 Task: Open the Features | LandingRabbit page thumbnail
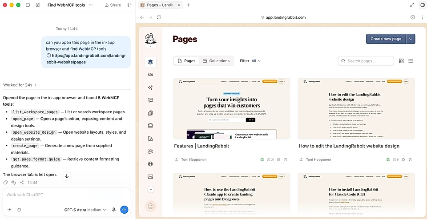[231, 108]
